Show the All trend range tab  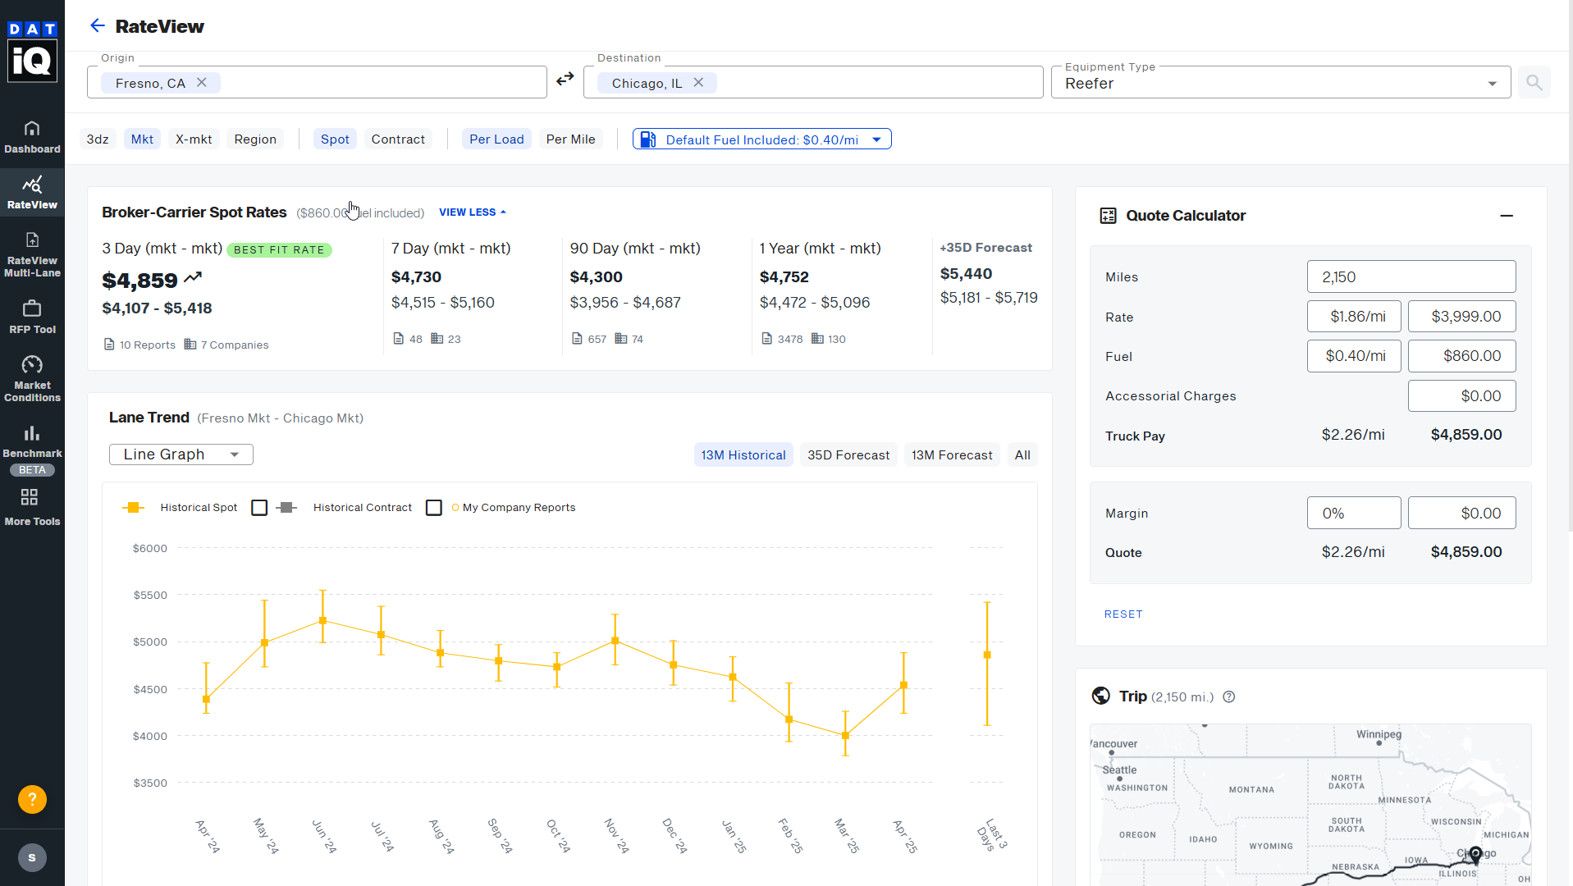(1022, 455)
